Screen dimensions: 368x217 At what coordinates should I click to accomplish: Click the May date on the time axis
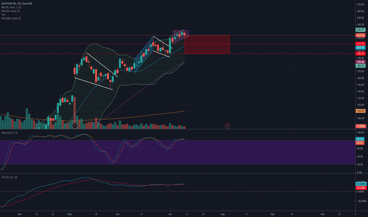click(x=69, y=214)
